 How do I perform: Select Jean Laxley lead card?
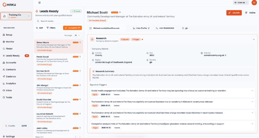[58, 130]
